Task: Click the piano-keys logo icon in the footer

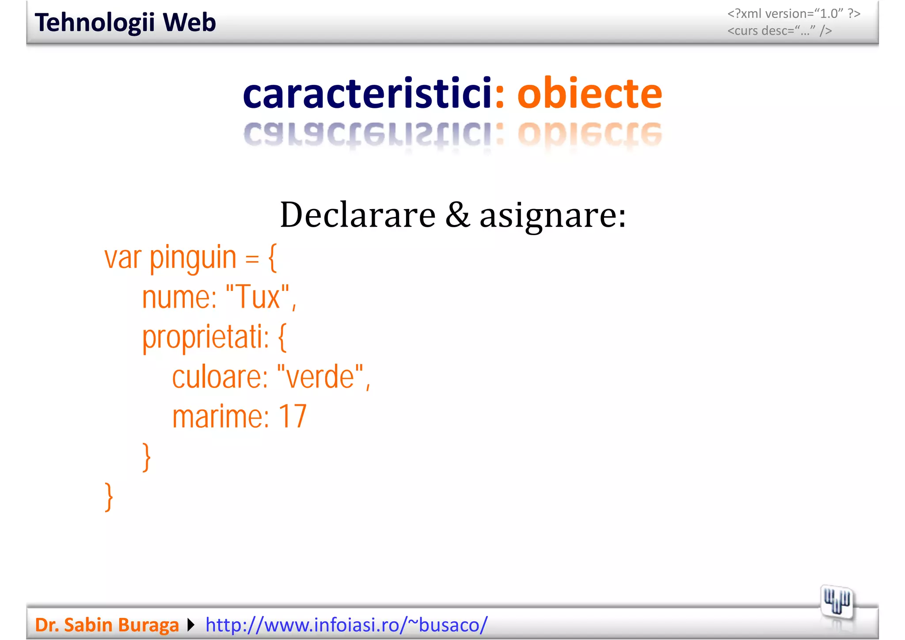Action: click(x=837, y=602)
